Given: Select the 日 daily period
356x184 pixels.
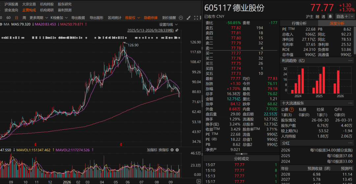Looking at the screenshot, I should point(16,18).
